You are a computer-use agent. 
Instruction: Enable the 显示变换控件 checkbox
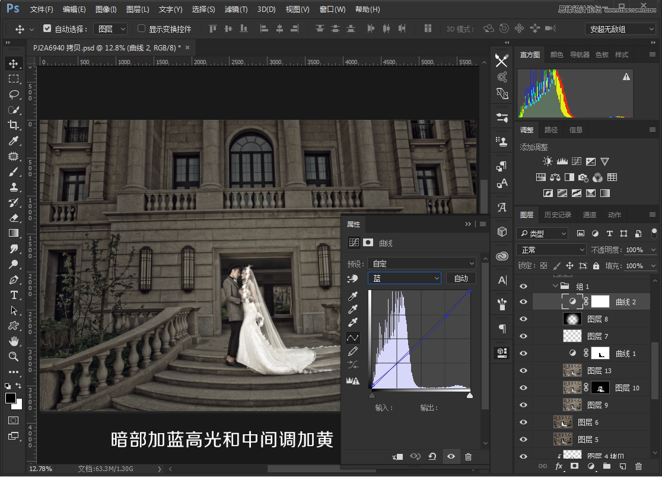click(141, 28)
